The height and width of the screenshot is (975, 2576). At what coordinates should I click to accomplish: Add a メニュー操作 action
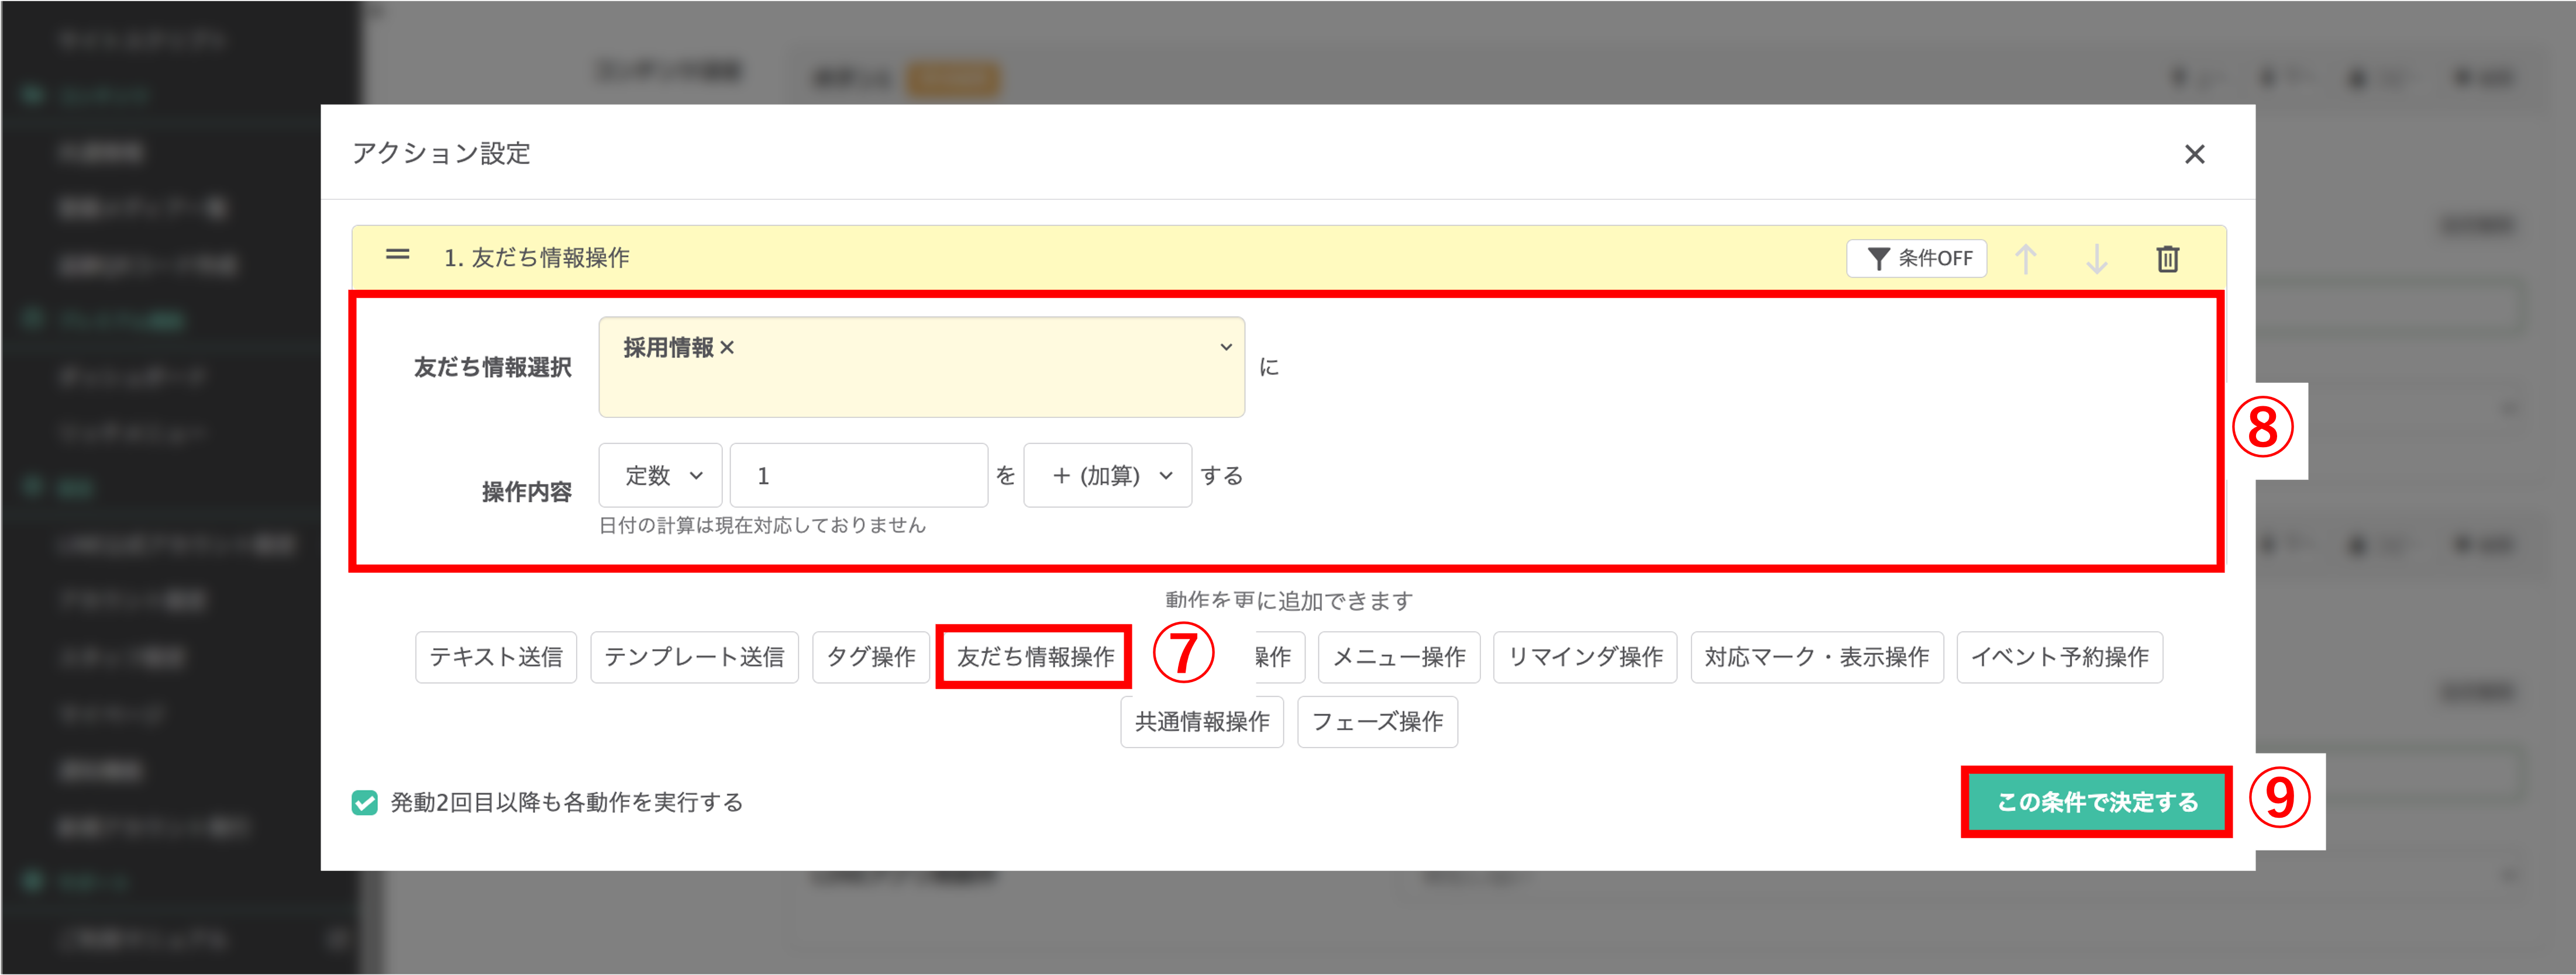pyautogui.click(x=1398, y=658)
